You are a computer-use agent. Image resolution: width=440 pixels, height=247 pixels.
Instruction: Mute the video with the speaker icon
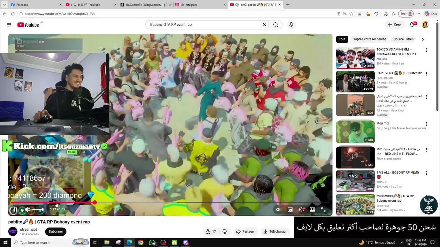[27, 209]
